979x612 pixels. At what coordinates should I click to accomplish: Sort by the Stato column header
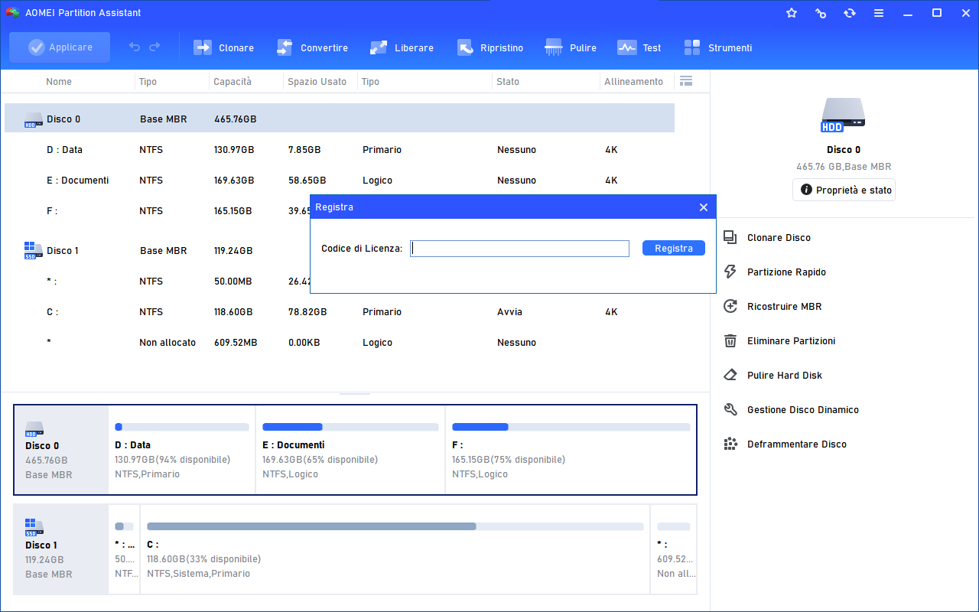click(x=508, y=82)
